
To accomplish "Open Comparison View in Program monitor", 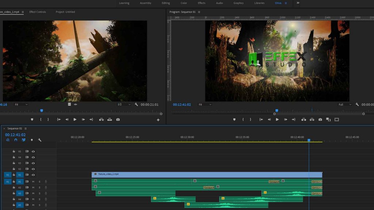I will pyautogui.click(x=328, y=120).
